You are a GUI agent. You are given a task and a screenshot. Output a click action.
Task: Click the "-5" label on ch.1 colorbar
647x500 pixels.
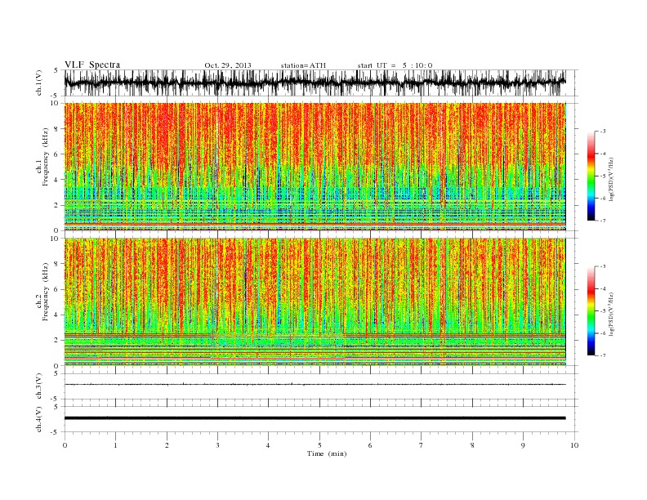tap(602, 176)
